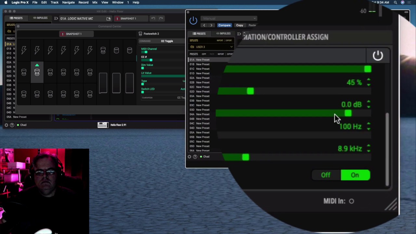Select the green On option
Screen dimensions: 416x234
click(355, 175)
